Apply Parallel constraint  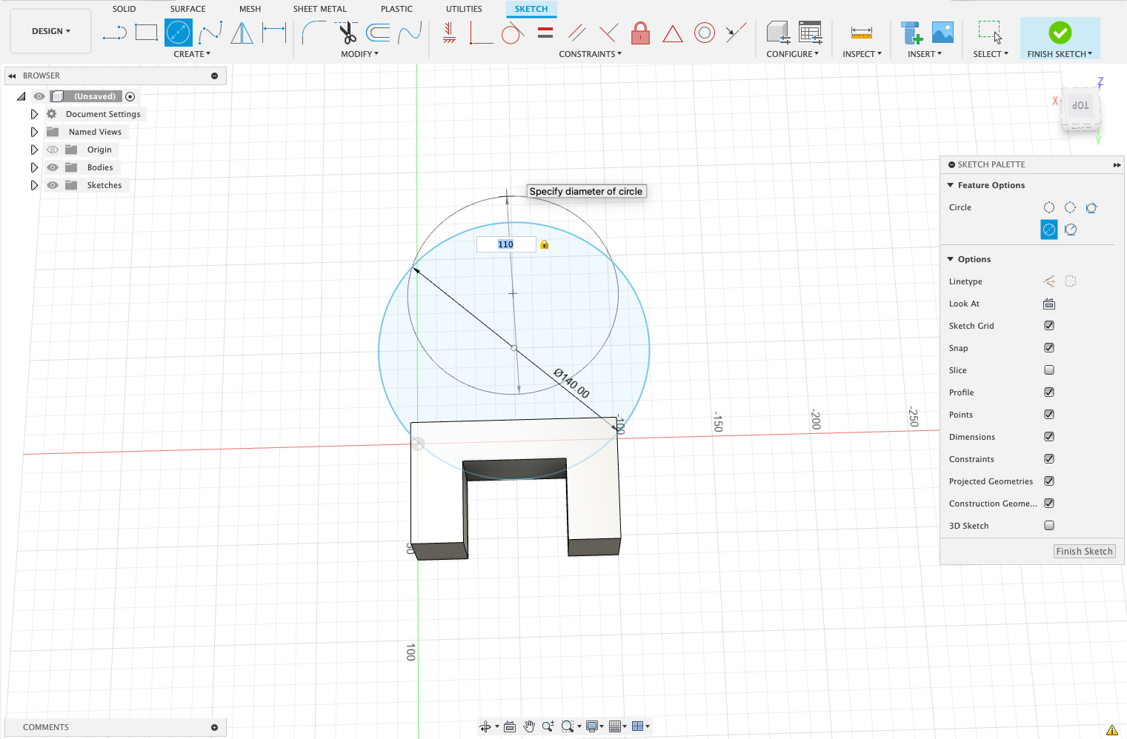577,33
